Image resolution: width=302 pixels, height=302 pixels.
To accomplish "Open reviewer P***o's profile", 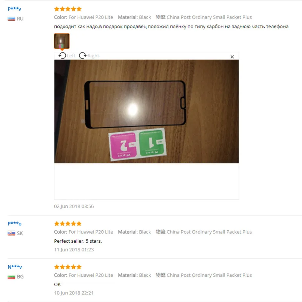I will [14, 223].
